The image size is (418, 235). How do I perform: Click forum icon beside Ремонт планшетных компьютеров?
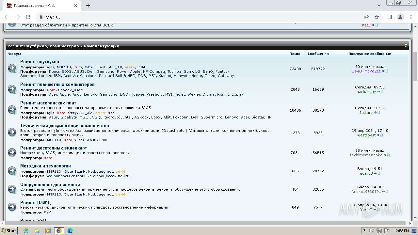12,89
